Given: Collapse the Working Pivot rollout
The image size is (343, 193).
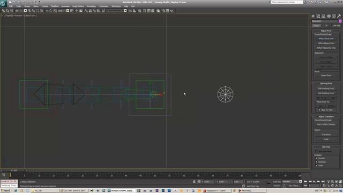Looking at the screenshot, I should point(326,84).
